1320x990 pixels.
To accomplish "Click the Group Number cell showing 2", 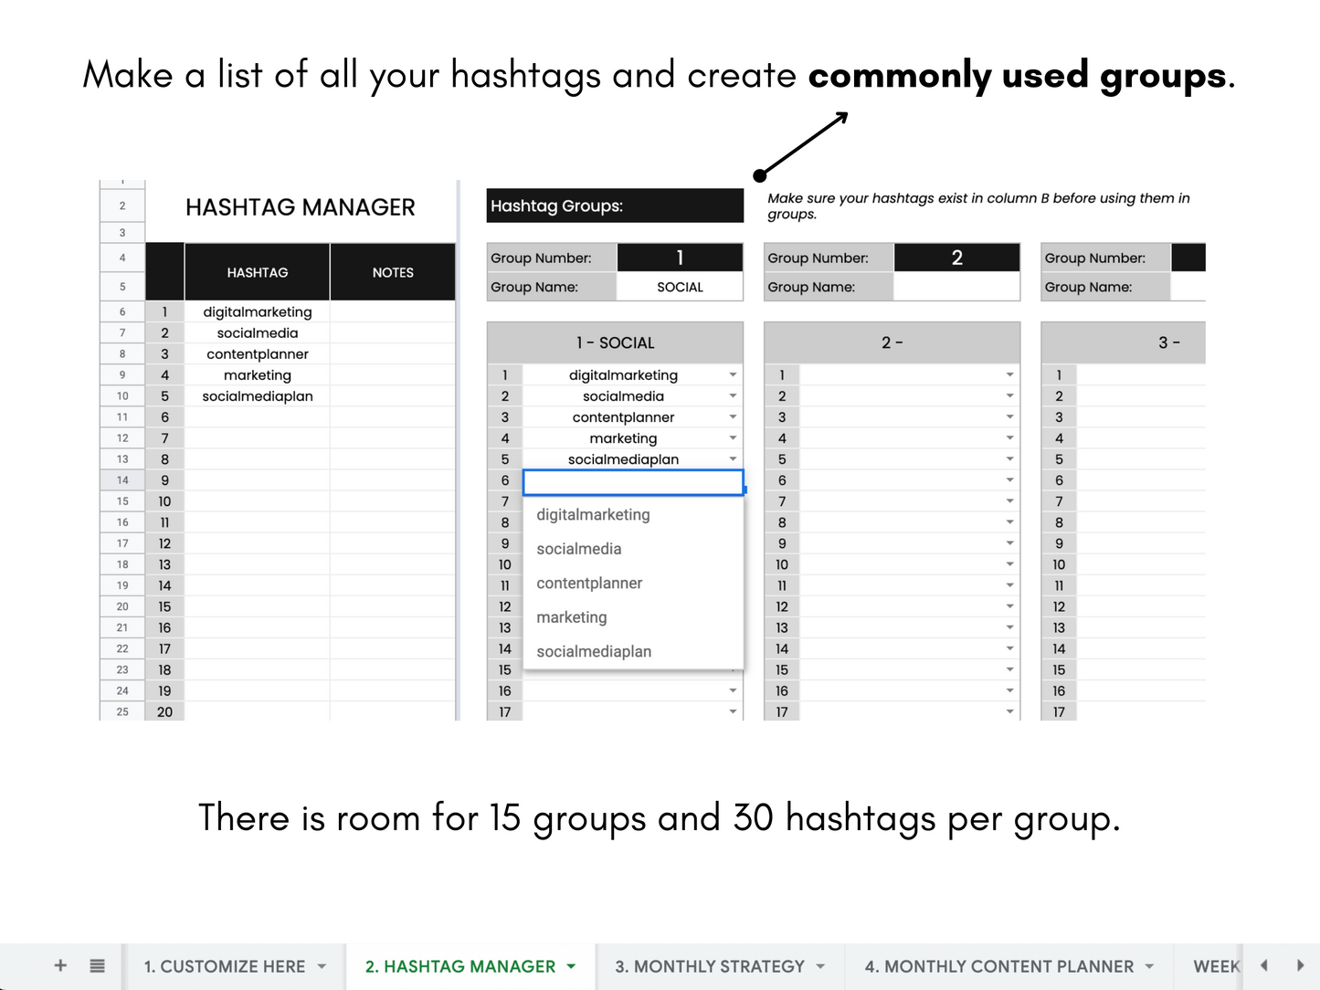I will coord(956,257).
